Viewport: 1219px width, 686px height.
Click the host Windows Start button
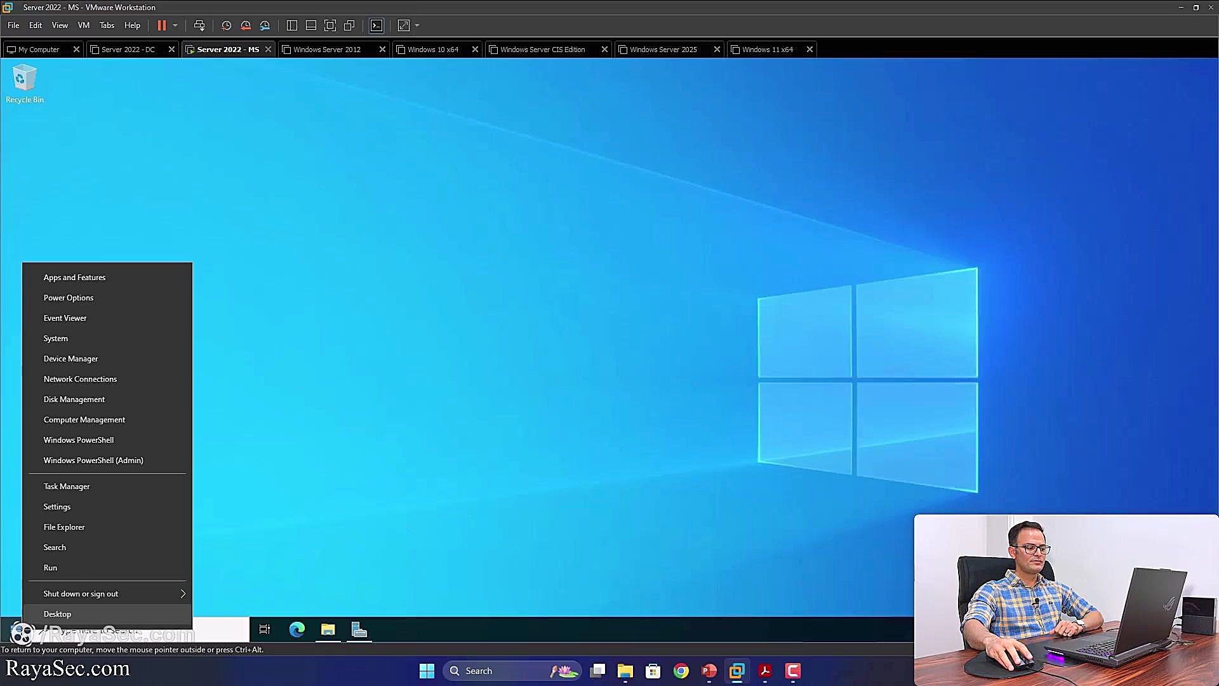[x=427, y=671]
